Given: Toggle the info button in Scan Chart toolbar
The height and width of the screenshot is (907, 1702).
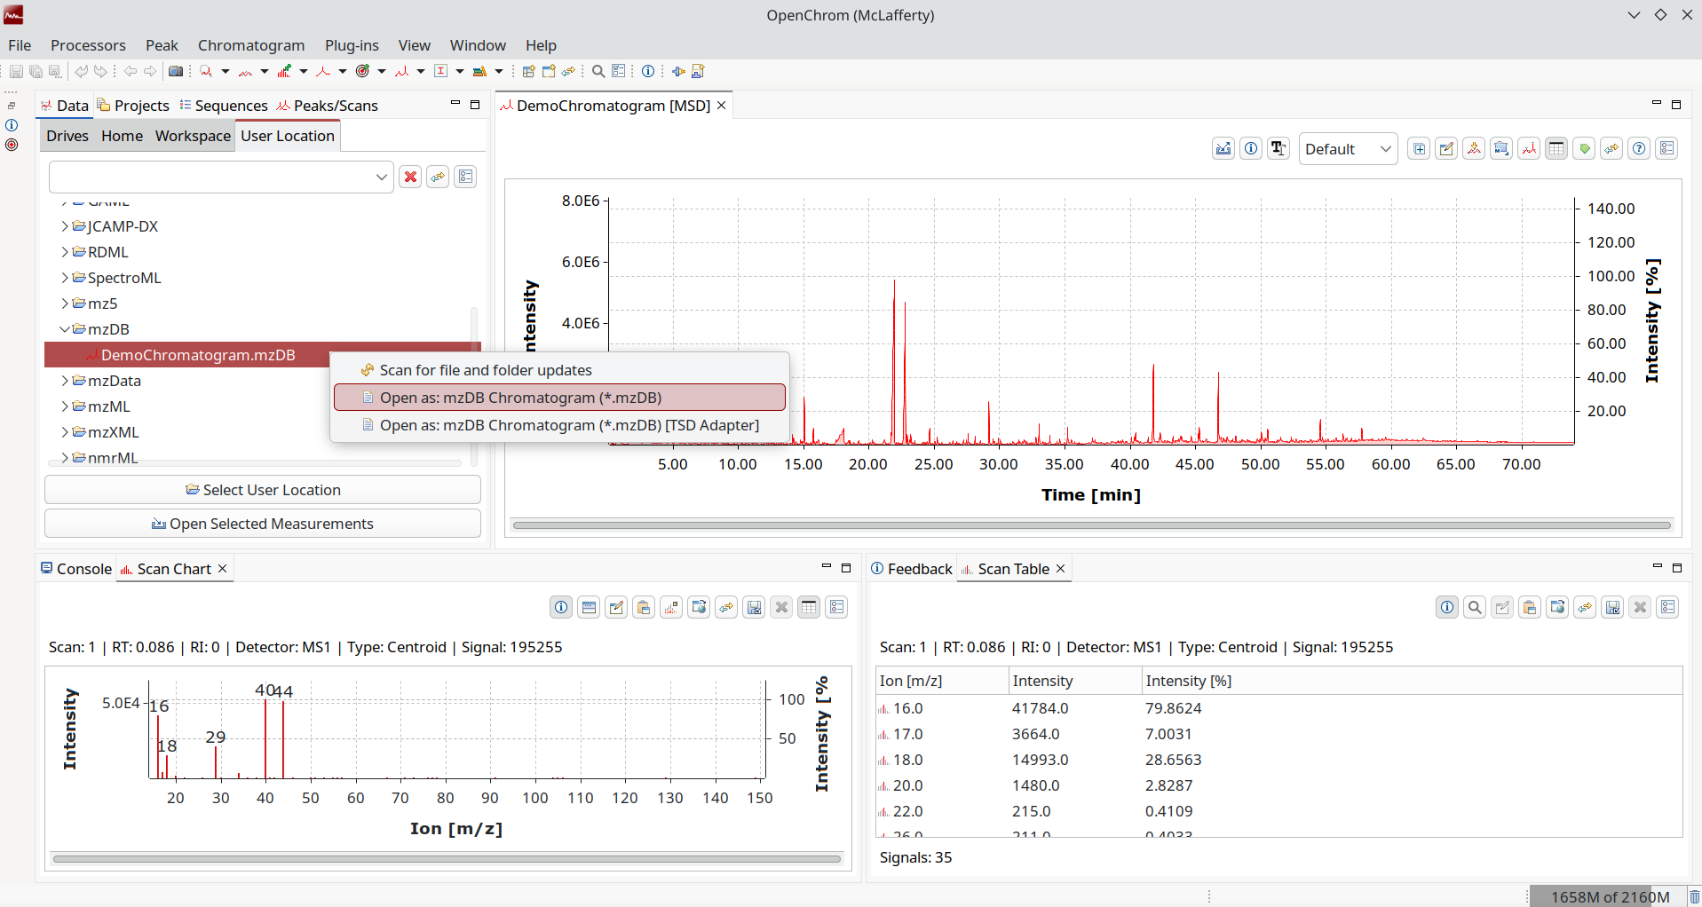Looking at the screenshot, I should click(561, 607).
